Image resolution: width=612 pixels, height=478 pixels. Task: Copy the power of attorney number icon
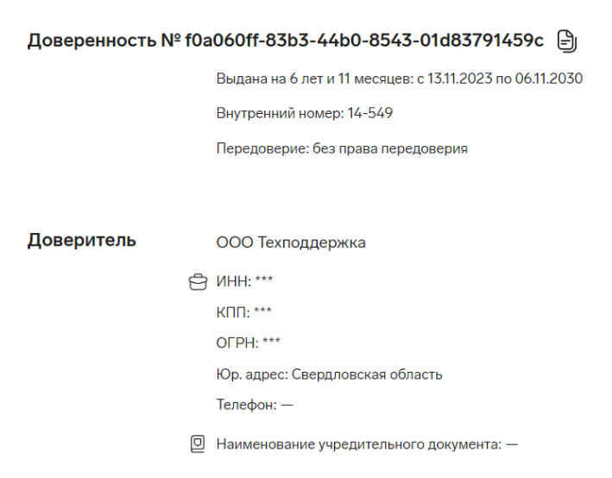tap(567, 41)
